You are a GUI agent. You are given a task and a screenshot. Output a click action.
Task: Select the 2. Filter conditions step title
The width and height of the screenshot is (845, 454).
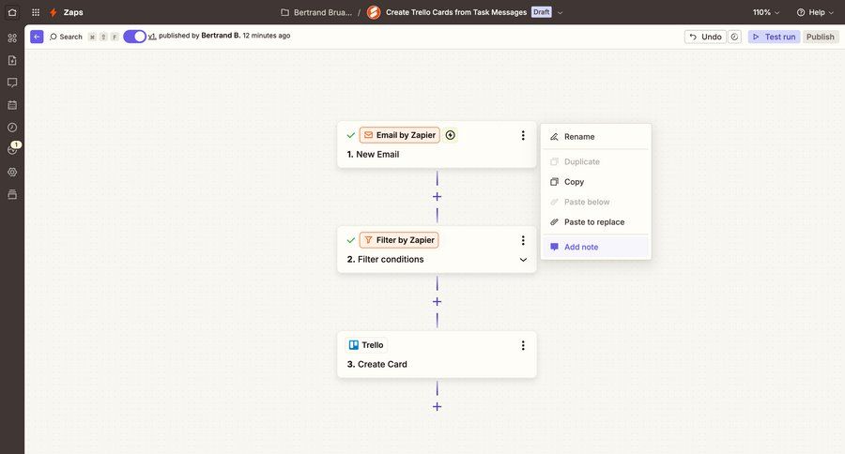(x=385, y=260)
